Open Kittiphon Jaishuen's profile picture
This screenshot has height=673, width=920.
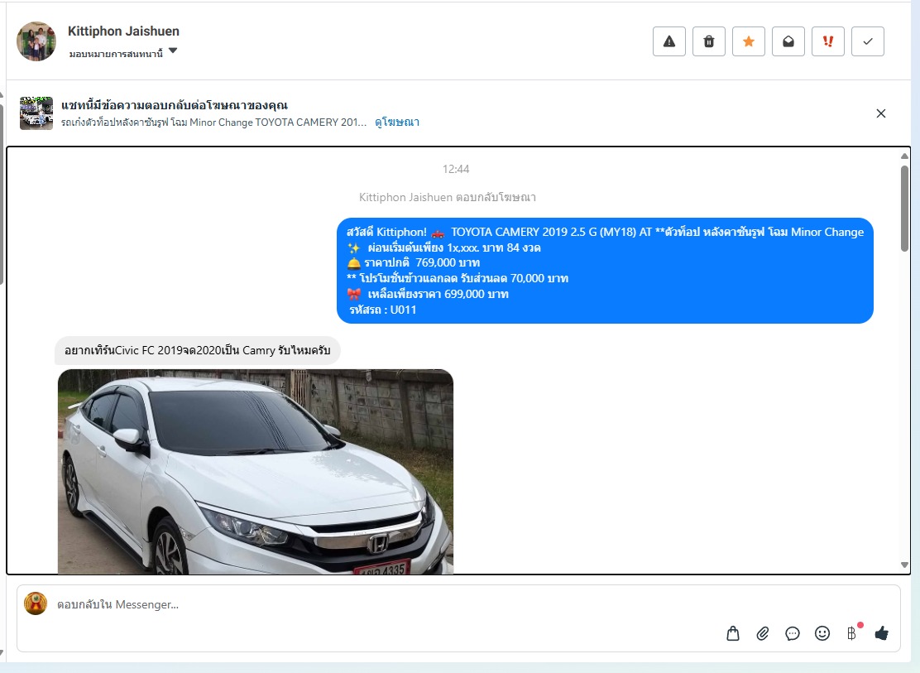click(36, 41)
